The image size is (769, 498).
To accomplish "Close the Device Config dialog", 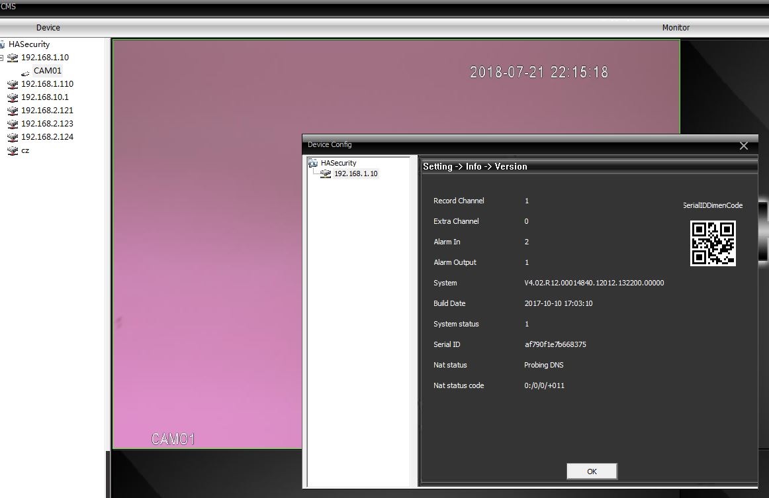I will tap(743, 146).
